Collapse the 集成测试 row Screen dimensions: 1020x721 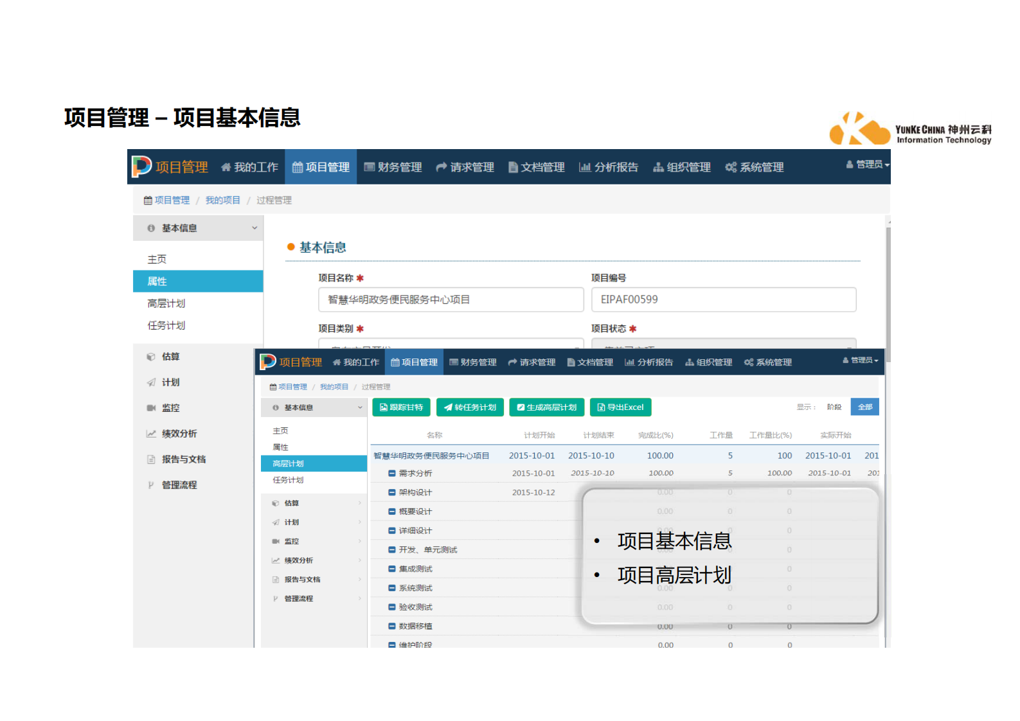(392, 569)
